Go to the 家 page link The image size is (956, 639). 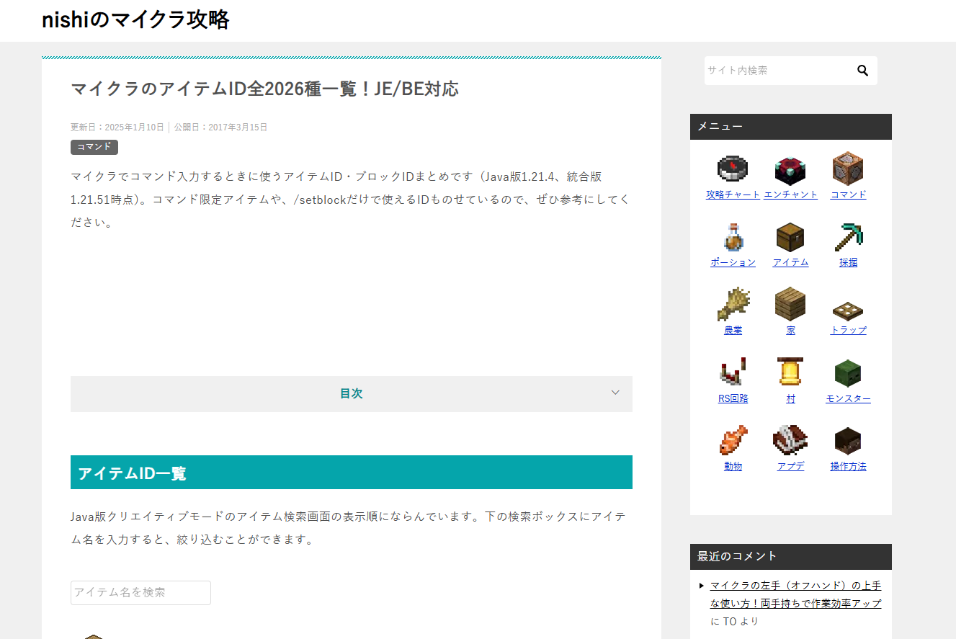coord(790,330)
